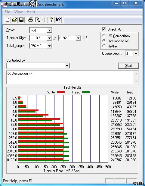145x186 pixels.
Task: Open the View menu
Action: [x=18, y=12]
